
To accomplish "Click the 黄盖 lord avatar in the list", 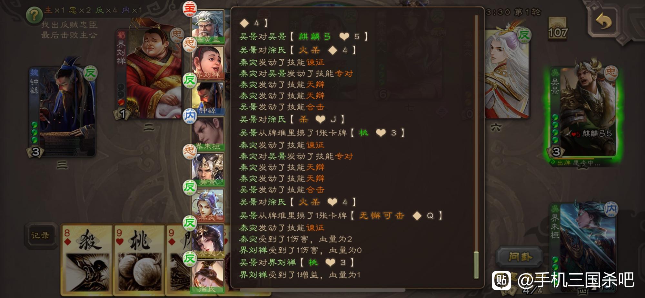I will [x=208, y=26].
